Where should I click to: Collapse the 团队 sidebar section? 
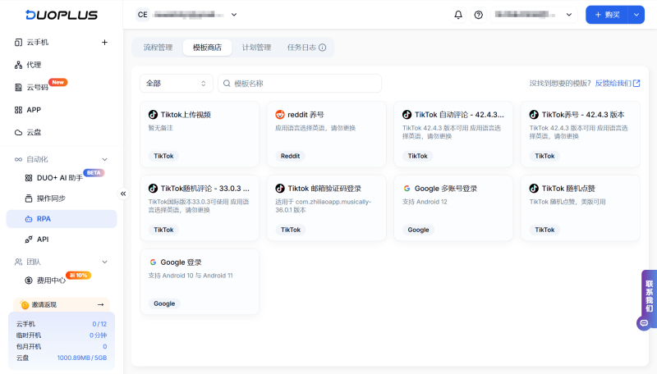[104, 262]
